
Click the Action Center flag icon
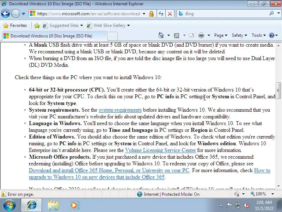229,205
